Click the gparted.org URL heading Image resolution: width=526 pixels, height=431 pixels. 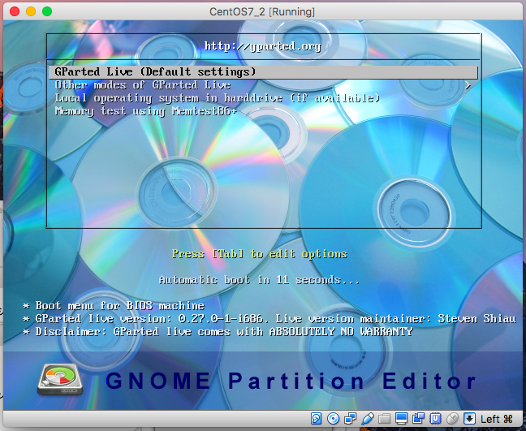262,46
